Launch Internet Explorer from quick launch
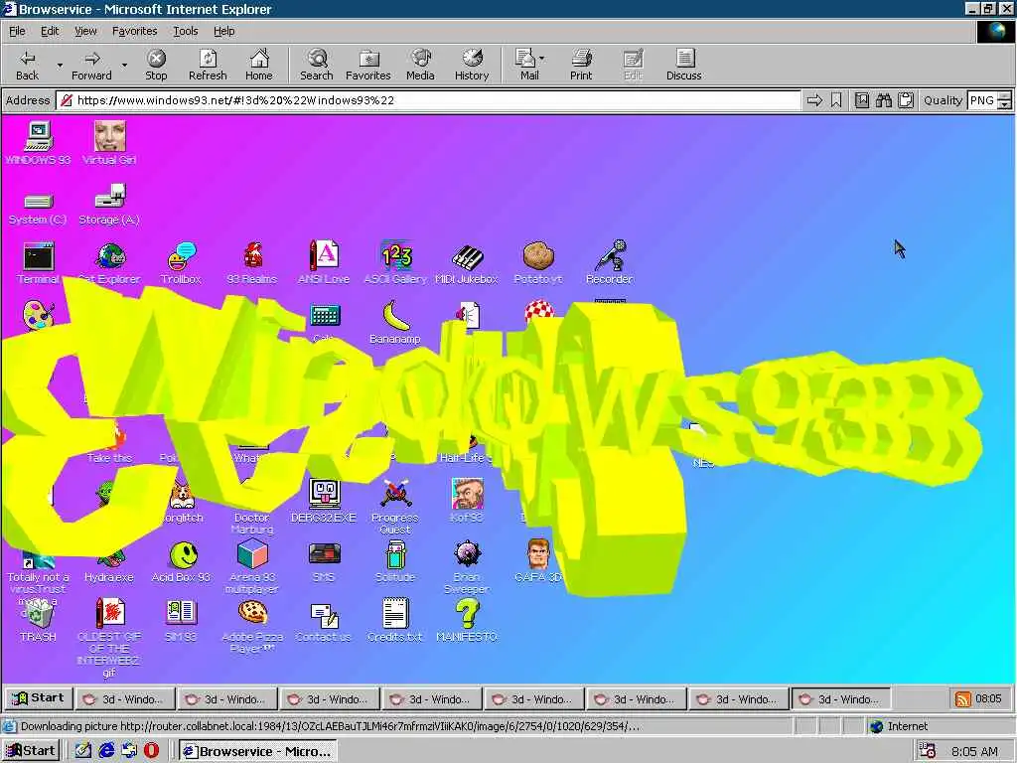 [x=106, y=751]
